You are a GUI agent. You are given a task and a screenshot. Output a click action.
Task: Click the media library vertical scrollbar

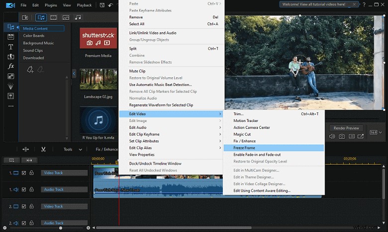(67, 107)
